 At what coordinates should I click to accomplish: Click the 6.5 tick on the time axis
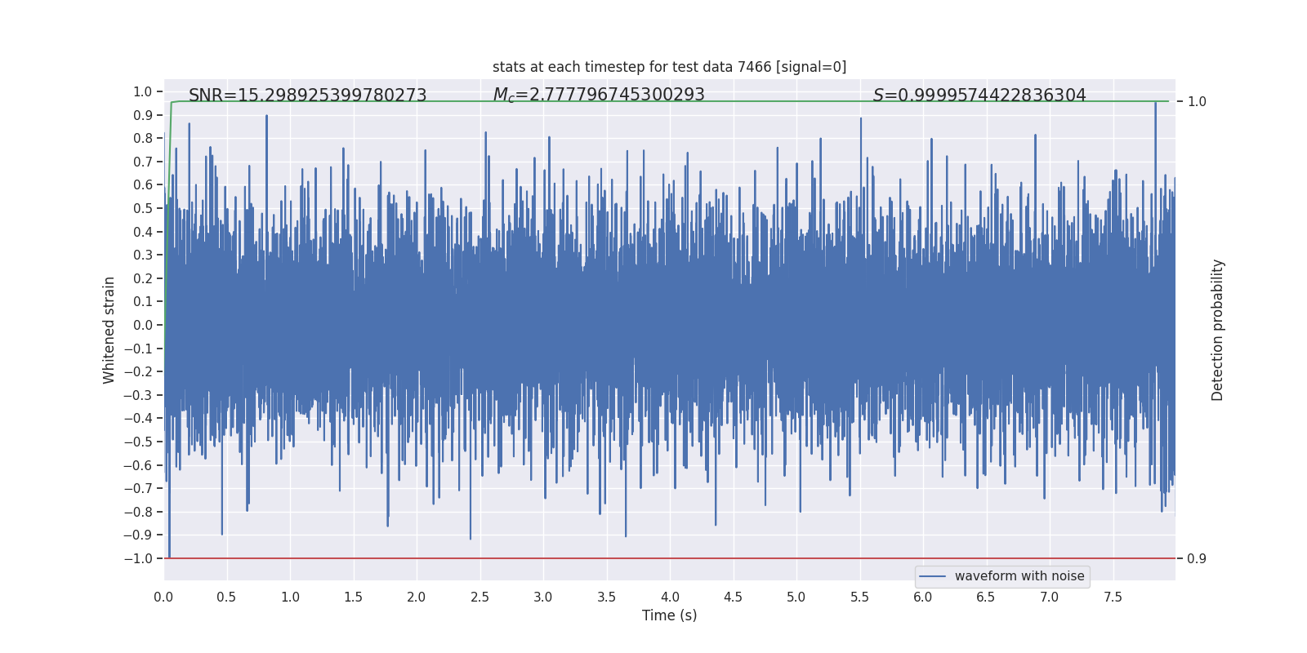pos(986,597)
